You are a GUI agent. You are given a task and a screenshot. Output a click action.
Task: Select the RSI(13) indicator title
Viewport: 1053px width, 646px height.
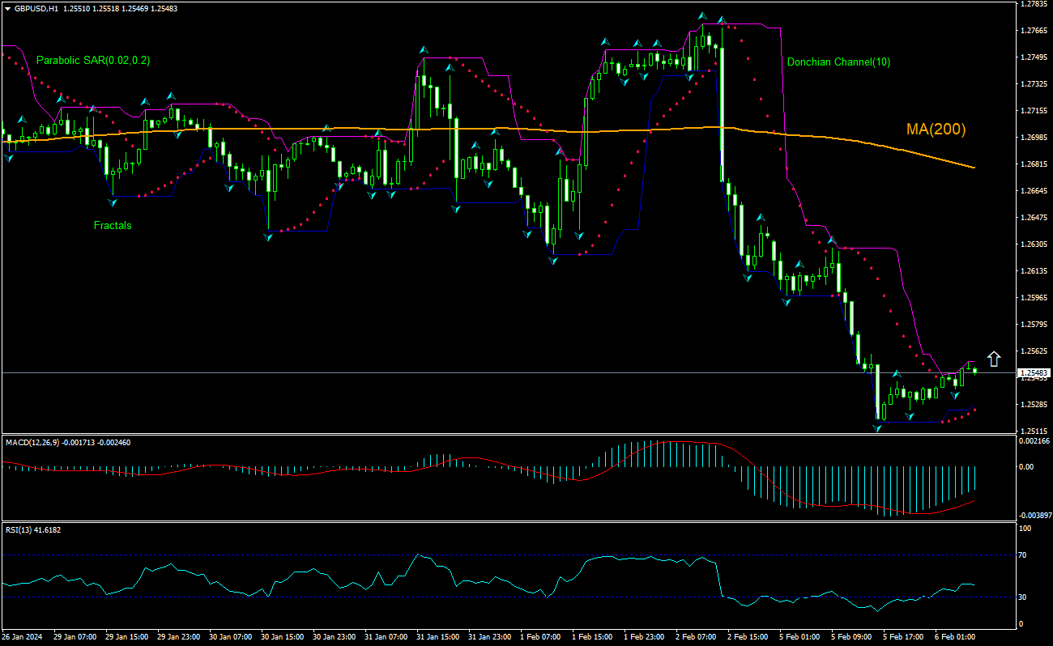click(x=23, y=529)
